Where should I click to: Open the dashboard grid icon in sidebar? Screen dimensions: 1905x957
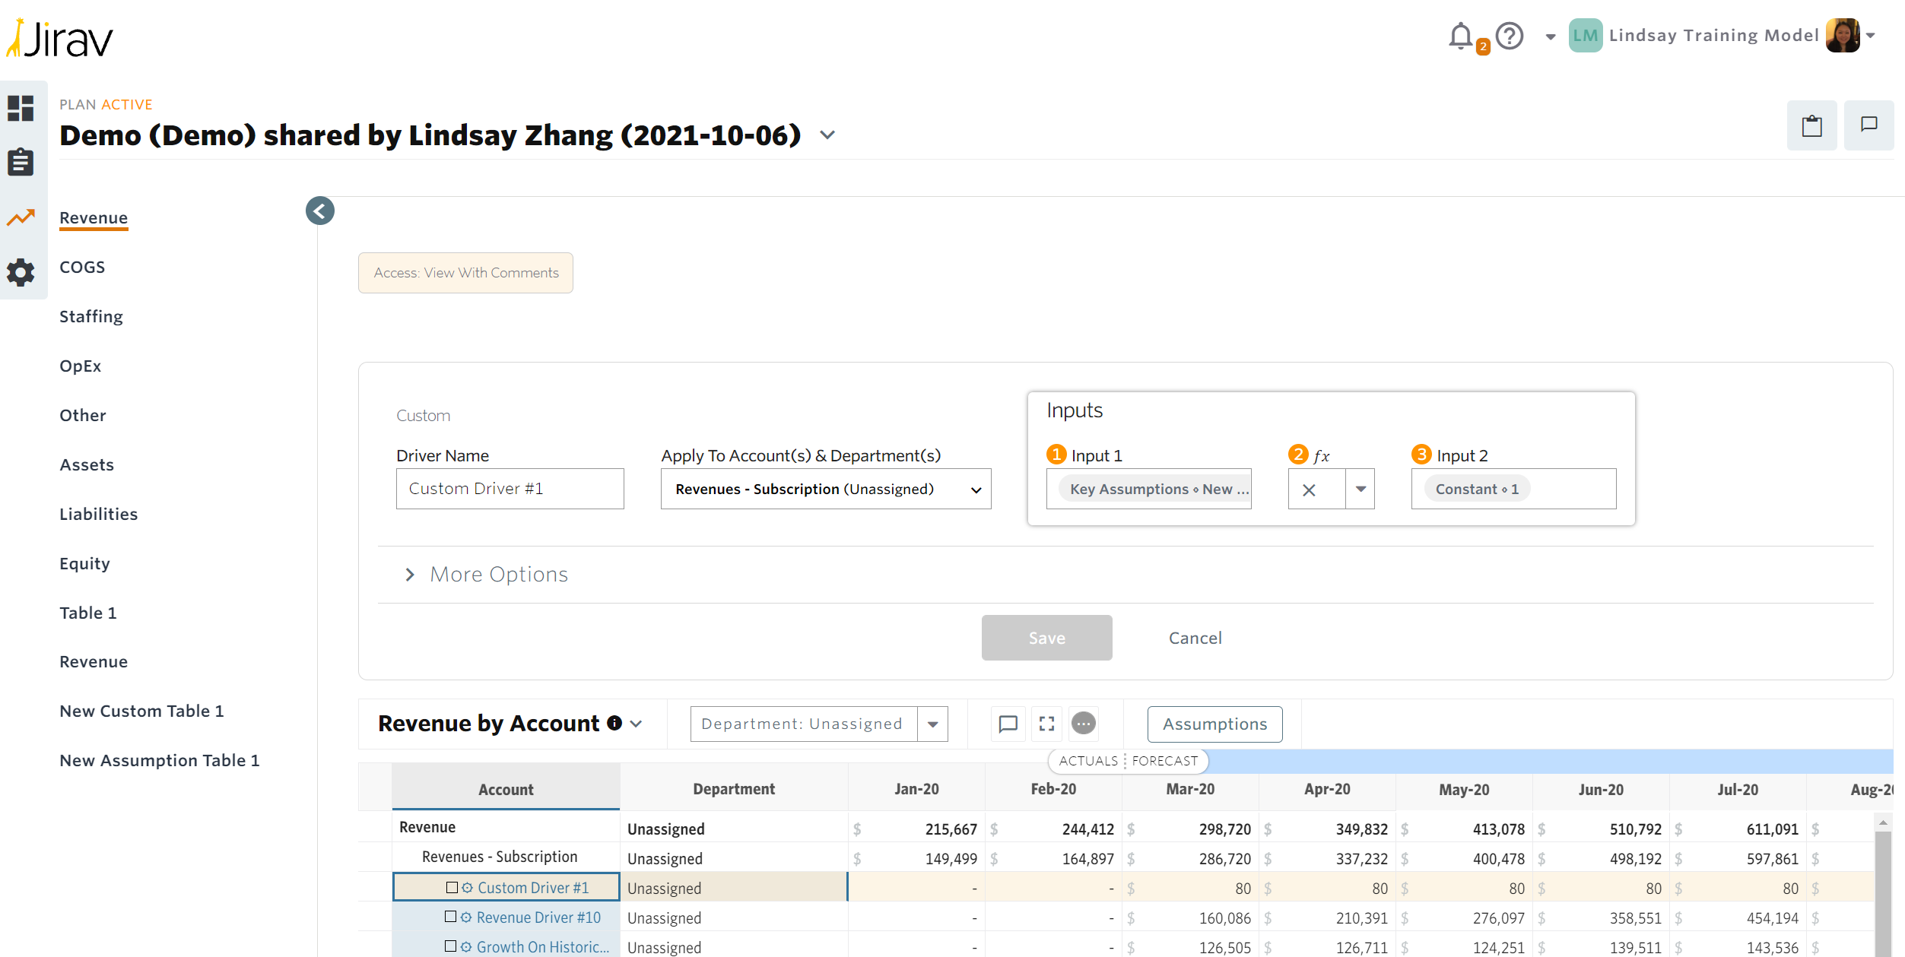click(x=21, y=108)
